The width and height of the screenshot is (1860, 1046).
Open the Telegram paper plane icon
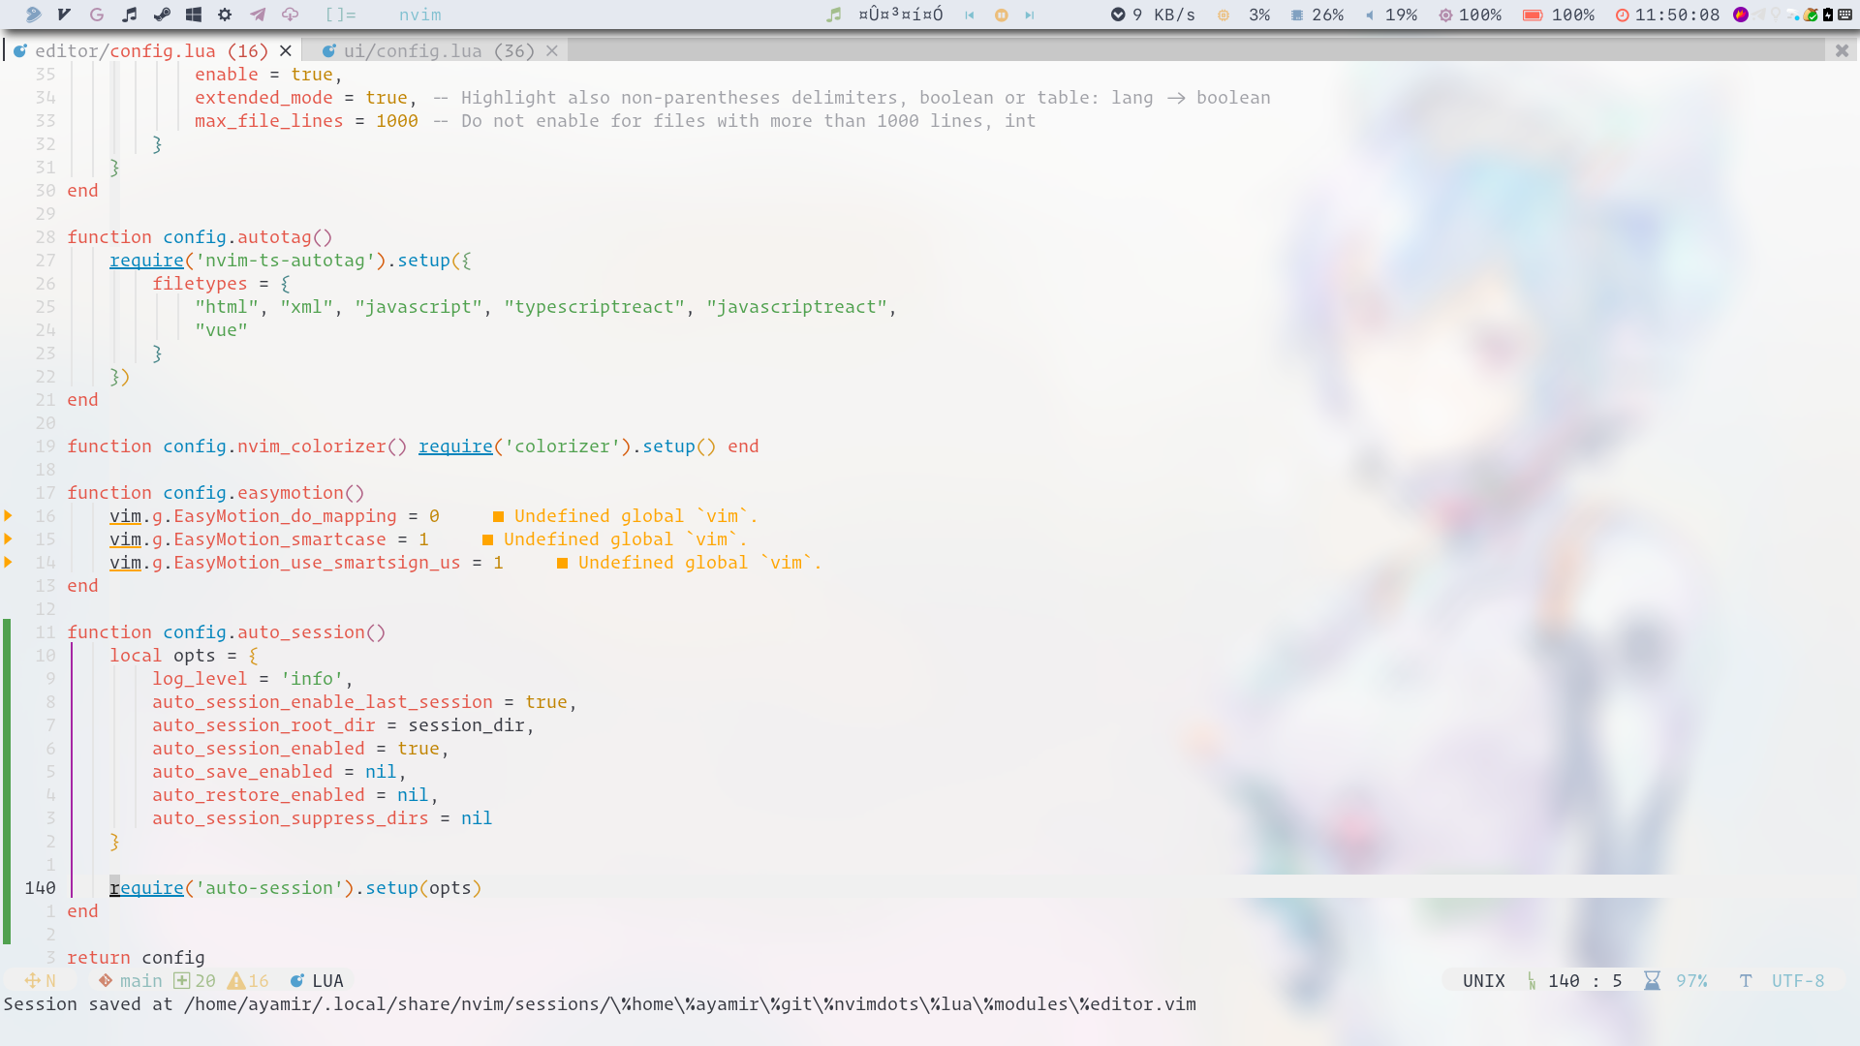point(258,15)
